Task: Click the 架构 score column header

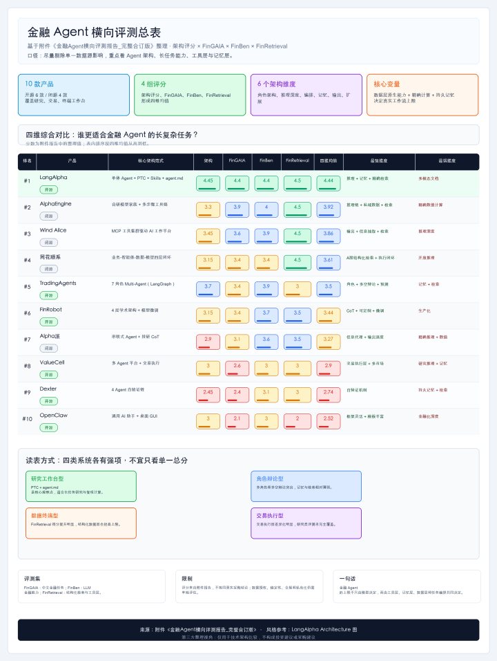Action: point(208,160)
